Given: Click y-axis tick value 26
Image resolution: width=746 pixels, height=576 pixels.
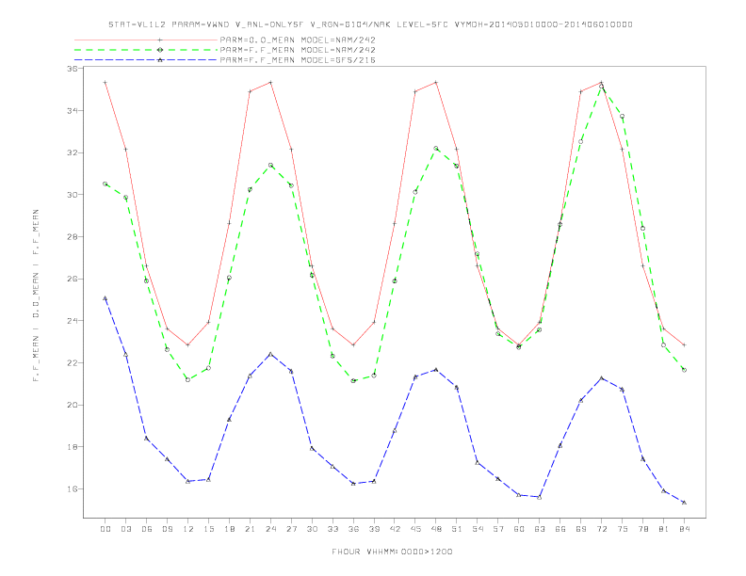Looking at the screenshot, I should point(73,279).
